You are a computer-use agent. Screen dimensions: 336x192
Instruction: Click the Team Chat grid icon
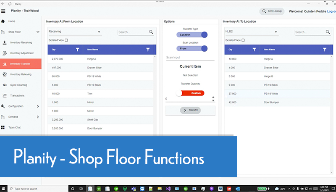tap(3, 127)
